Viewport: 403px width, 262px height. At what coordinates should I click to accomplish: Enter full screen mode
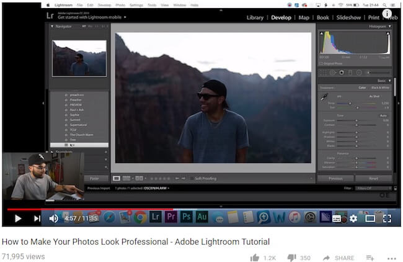[387, 219]
